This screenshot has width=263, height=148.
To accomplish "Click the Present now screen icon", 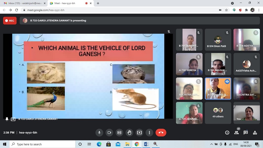I will [139, 133].
